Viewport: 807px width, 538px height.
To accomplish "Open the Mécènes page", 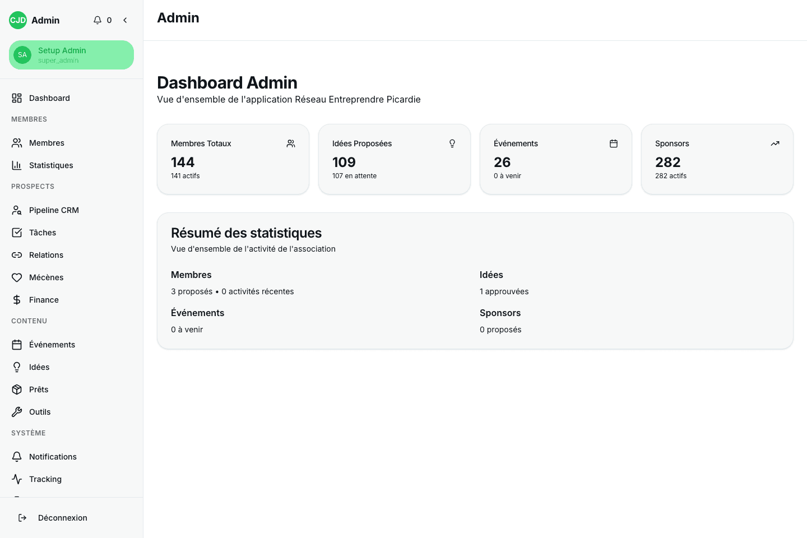I will (x=71, y=277).
